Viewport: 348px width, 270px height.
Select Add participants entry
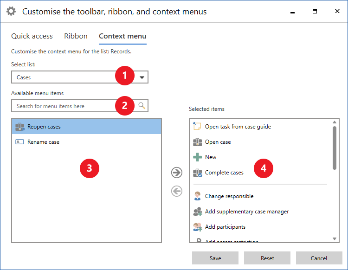pos(261,227)
